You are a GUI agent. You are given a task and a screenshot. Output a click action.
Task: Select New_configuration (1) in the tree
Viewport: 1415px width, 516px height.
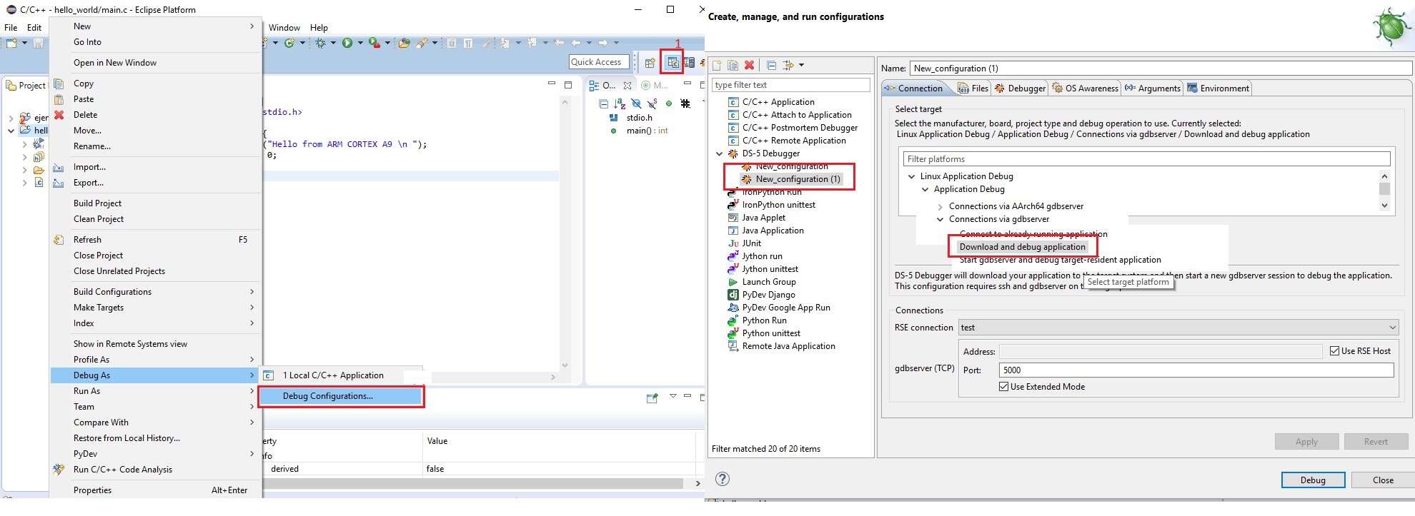(x=798, y=179)
